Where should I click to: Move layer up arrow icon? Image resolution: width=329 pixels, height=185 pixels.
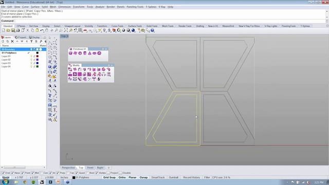tap(17, 41)
